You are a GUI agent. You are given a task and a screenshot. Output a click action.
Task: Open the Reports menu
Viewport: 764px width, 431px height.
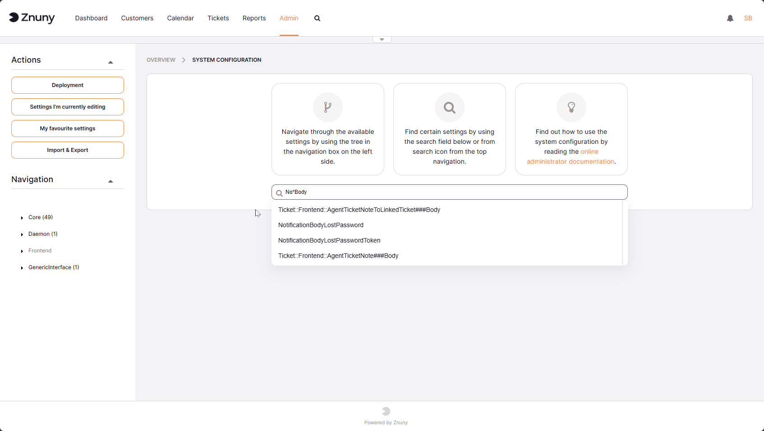pos(254,18)
